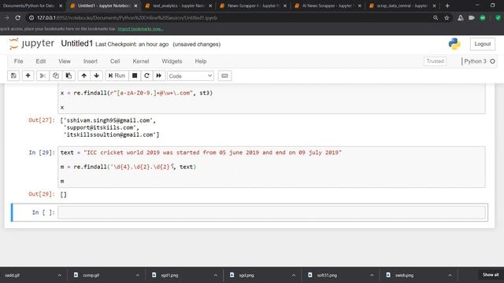Open the Widgets menu

tap(172, 61)
